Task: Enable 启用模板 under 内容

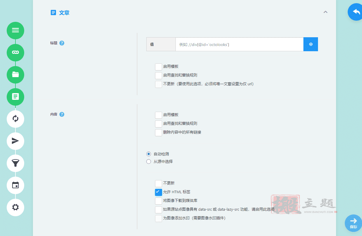Action: pos(159,115)
